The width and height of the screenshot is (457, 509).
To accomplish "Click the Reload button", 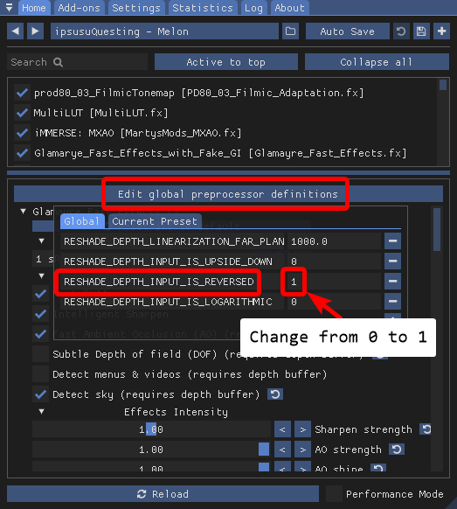I will 163,494.
